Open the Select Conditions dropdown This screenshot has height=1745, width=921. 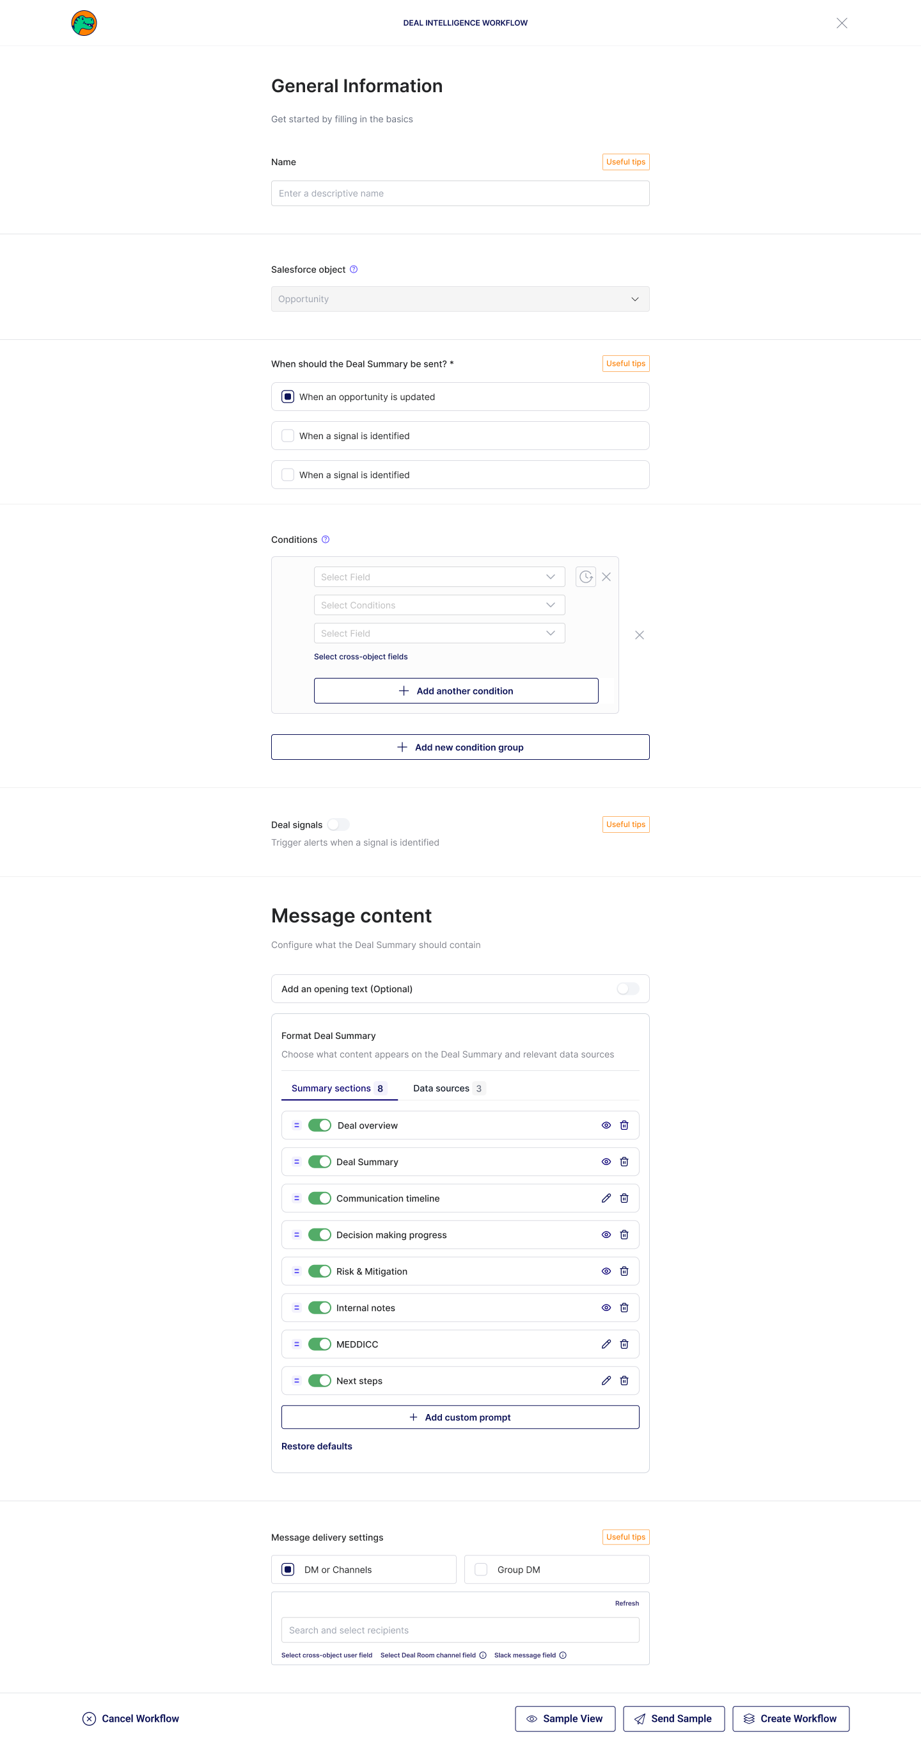point(439,605)
